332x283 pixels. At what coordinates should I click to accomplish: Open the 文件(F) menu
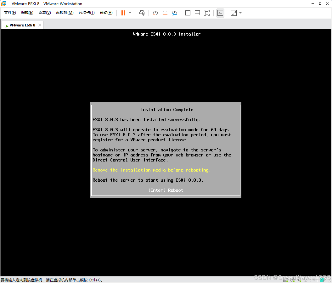tap(10, 13)
